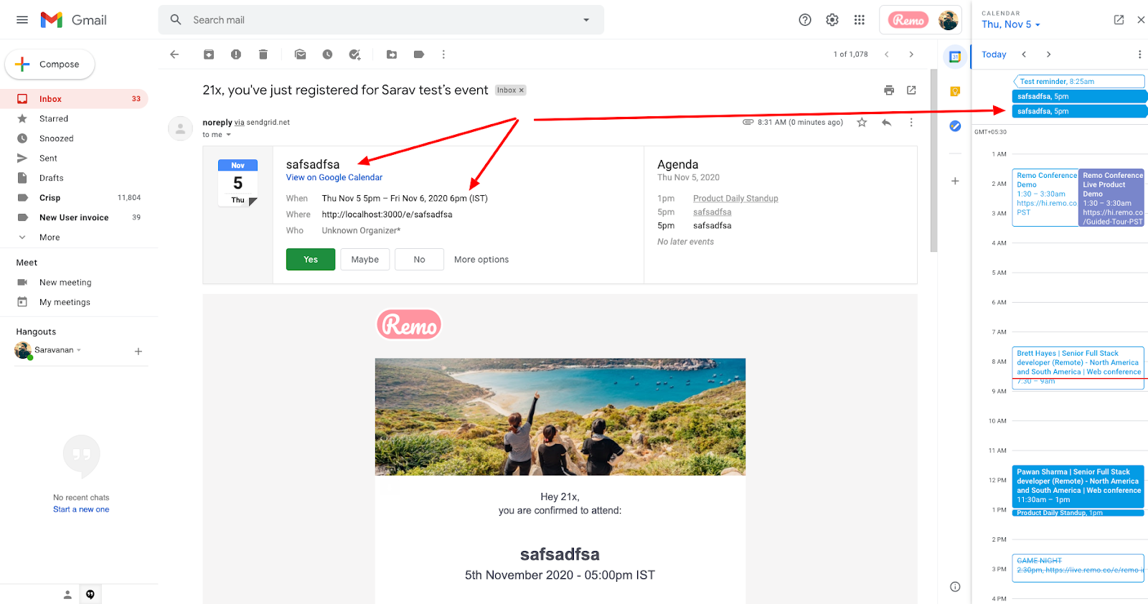Open the message's more options menu
Viewport: 1148px width, 604px height.
point(911,123)
